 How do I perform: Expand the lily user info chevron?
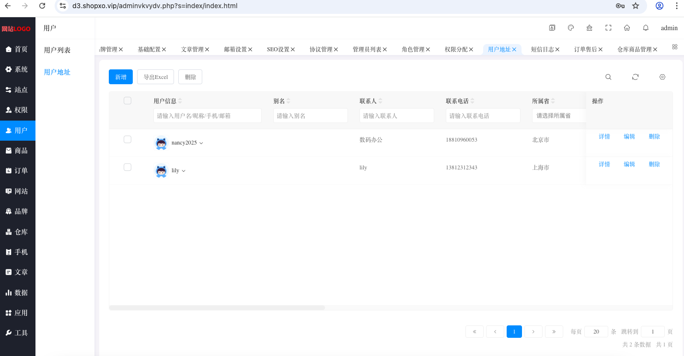(x=184, y=171)
